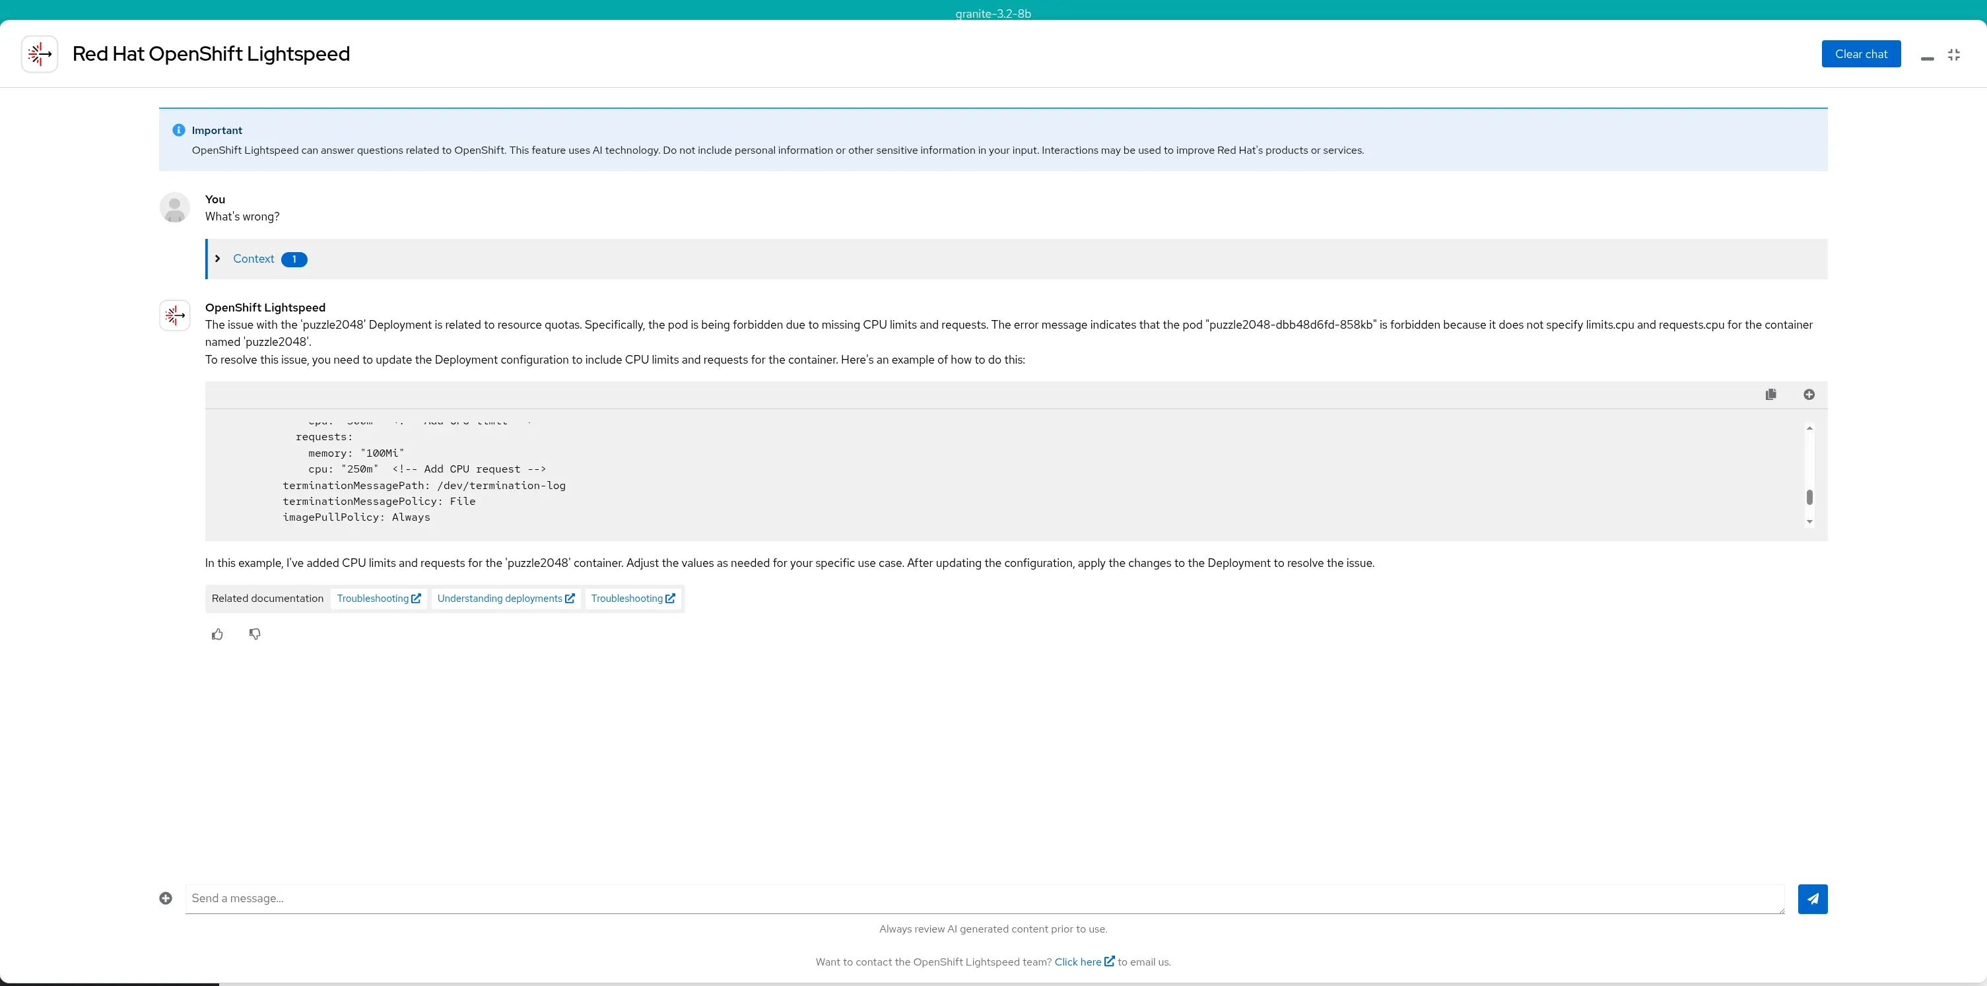Click the Always review AI generated content note
1987x986 pixels.
click(993, 929)
